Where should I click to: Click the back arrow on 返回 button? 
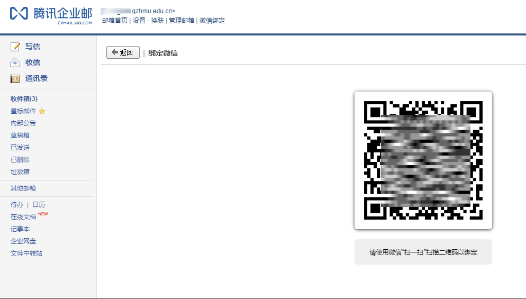115,52
